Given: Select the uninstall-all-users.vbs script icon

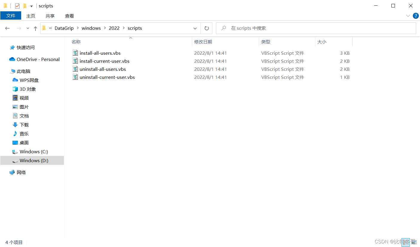Looking at the screenshot, I should 75,69.
